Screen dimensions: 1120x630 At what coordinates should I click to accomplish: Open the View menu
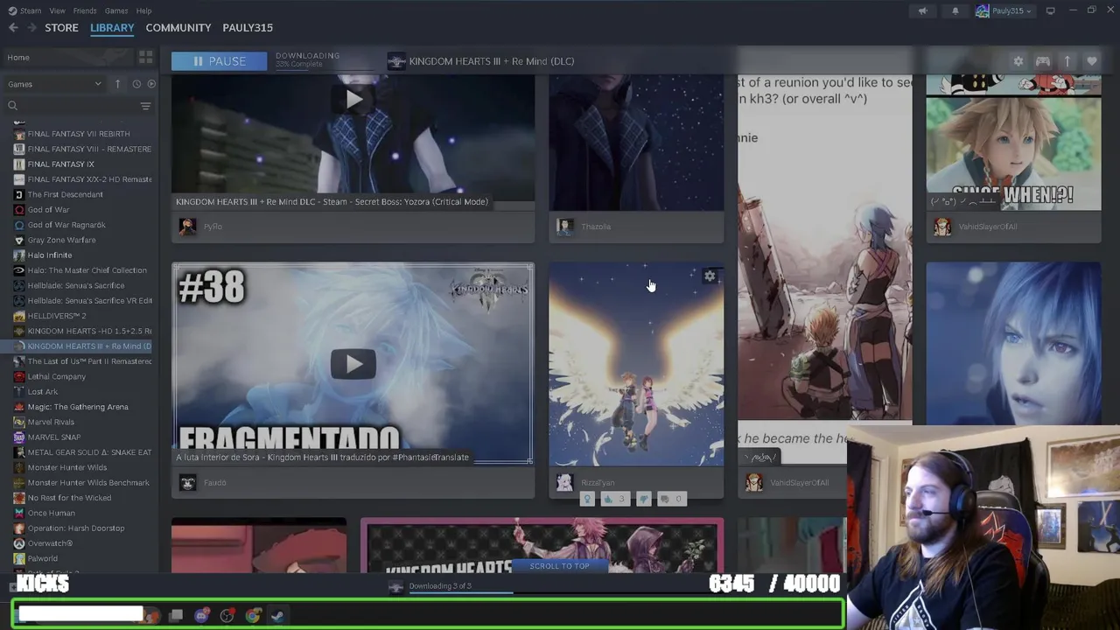tap(57, 10)
